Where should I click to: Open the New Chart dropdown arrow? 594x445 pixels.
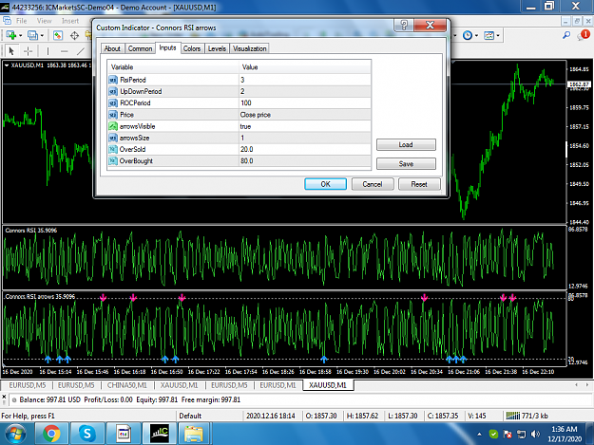coord(21,35)
